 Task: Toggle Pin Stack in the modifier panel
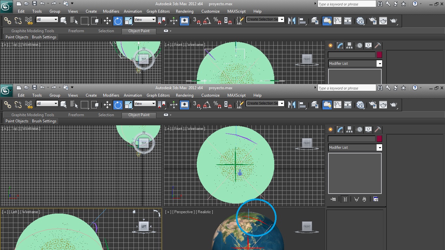click(x=333, y=199)
